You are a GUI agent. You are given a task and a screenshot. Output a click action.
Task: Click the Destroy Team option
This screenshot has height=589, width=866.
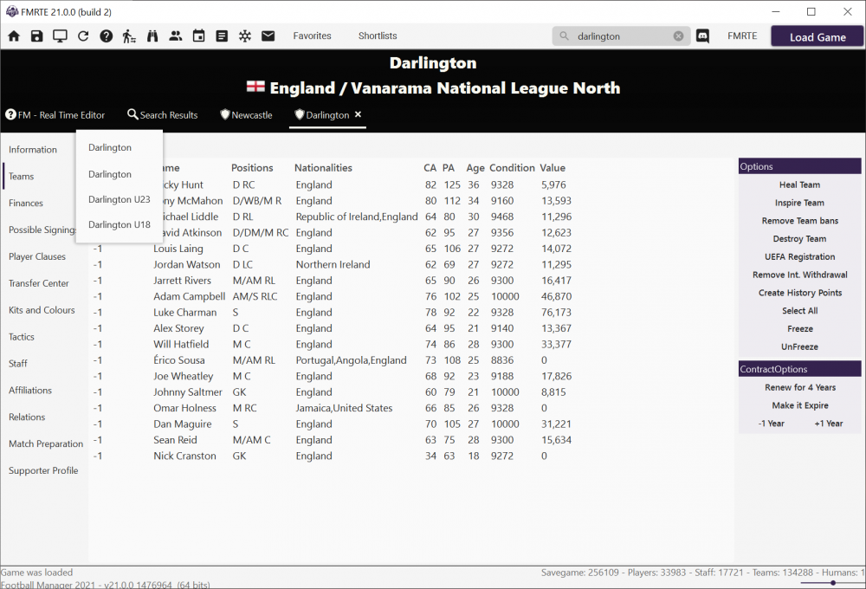pyautogui.click(x=799, y=239)
